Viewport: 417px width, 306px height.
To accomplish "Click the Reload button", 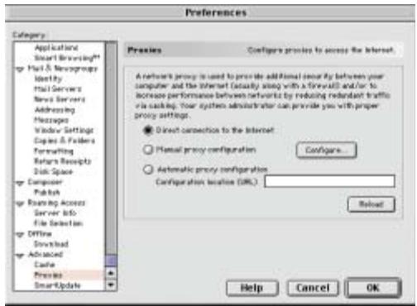I will [x=371, y=204].
